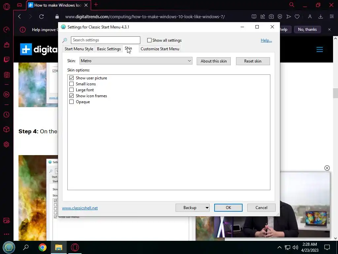Image resolution: width=338 pixels, height=254 pixels.
Task: Open the sidebar player play icon
Action: point(7,94)
